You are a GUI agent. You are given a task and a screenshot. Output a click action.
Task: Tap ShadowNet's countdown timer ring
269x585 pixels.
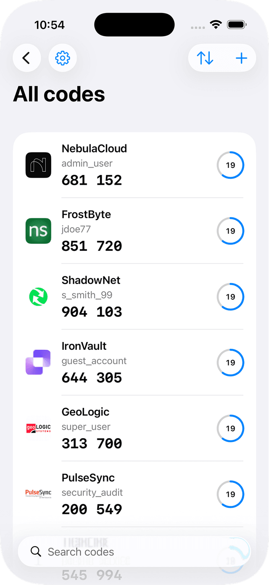click(x=230, y=297)
